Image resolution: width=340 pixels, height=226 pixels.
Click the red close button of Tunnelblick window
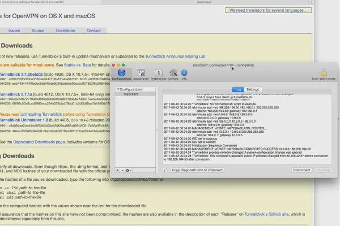(x=113, y=65)
